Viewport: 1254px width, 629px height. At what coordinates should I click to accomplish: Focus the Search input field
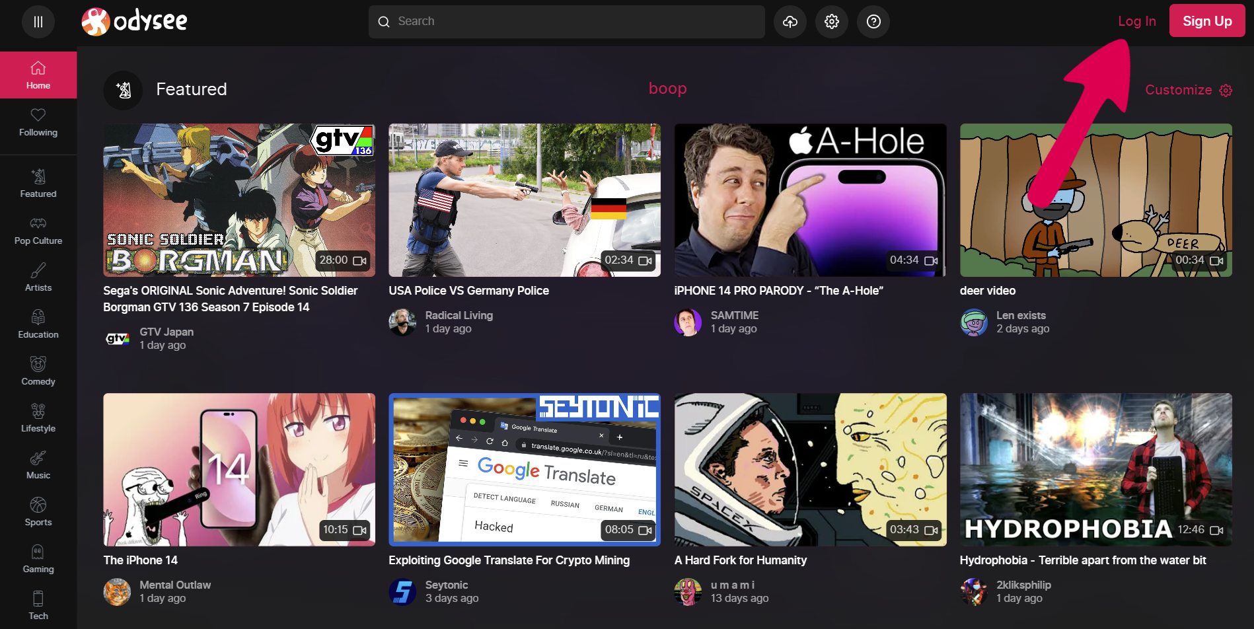pos(567,22)
